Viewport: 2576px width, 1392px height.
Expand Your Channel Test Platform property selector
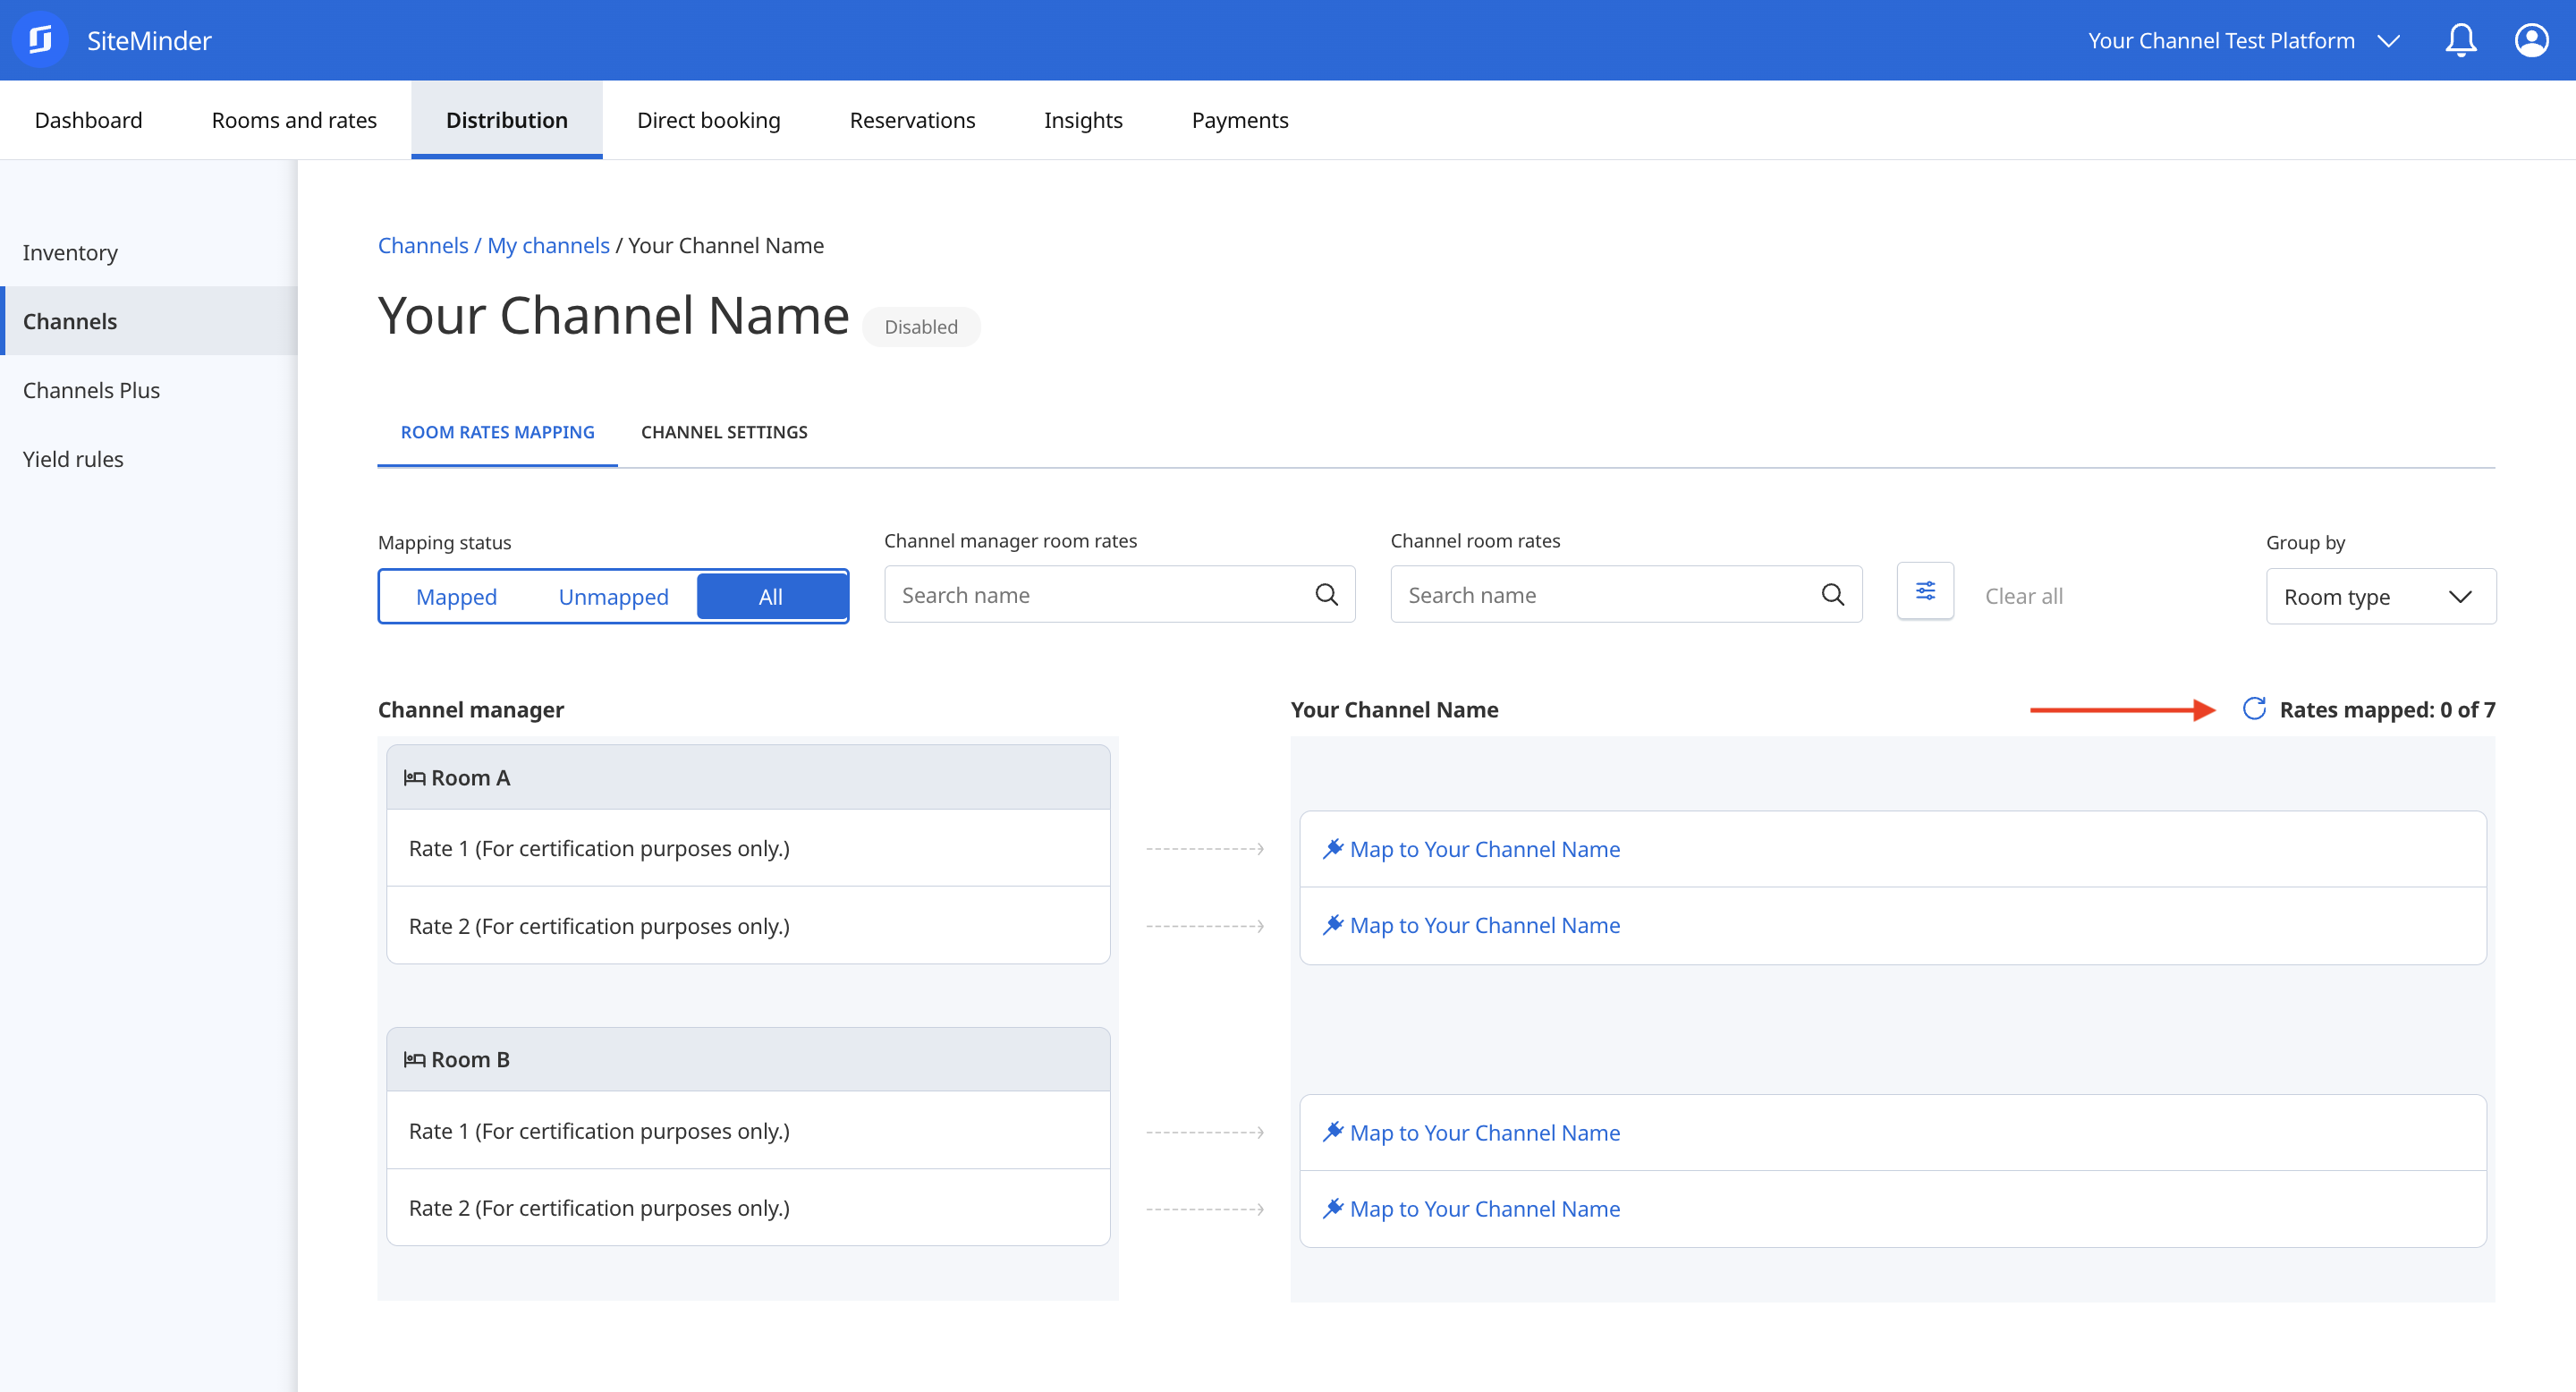point(2244,41)
